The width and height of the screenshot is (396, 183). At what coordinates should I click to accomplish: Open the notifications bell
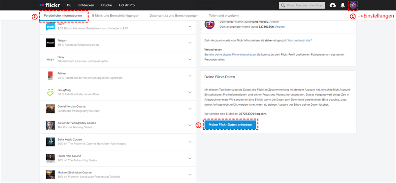(343, 5)
